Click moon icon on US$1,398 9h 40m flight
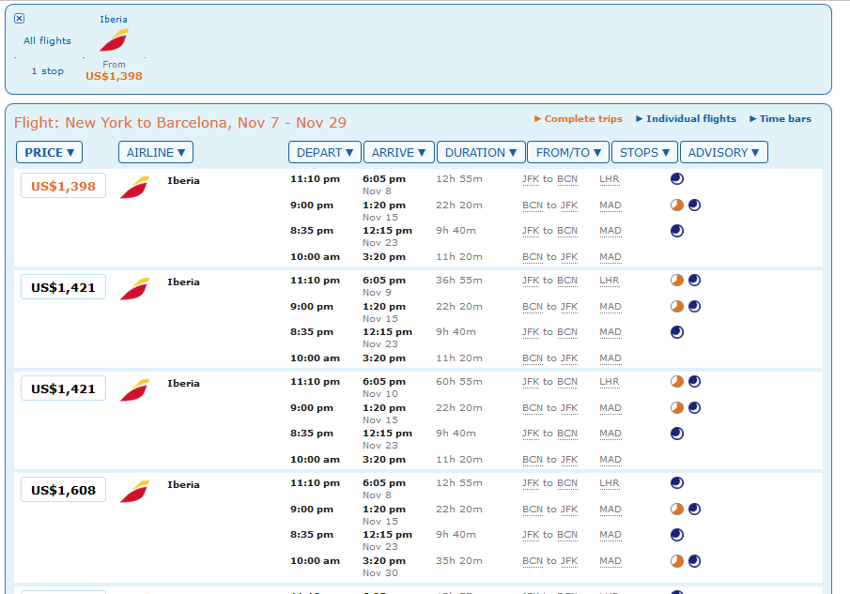 (x=677, y=231)
